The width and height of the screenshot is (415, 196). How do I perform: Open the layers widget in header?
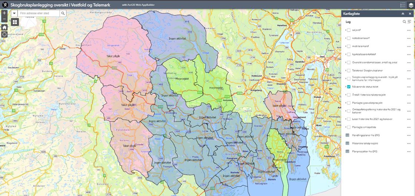pyautogui.click(x=410, y=5)
